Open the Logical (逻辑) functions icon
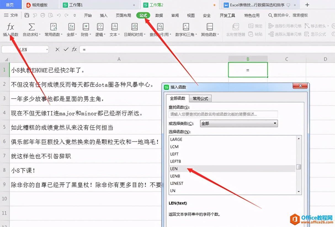The width and height of the screenshot is (335, 227). coord(100,27)
